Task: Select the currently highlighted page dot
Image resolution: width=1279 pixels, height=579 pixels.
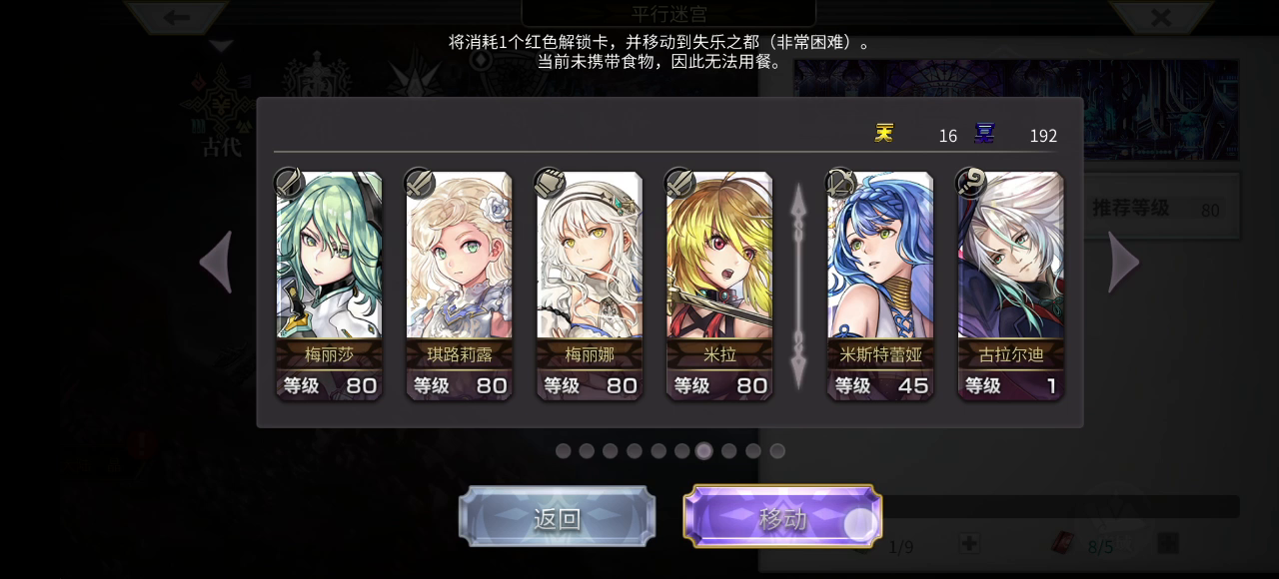Action: tap(704, 451)
